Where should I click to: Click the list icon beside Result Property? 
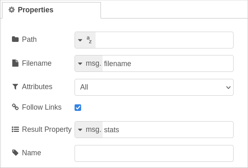pyautogui.click(x=15, y=129)
